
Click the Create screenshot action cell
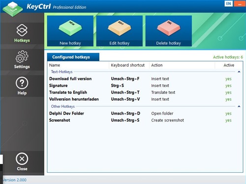tap(167, 120)
